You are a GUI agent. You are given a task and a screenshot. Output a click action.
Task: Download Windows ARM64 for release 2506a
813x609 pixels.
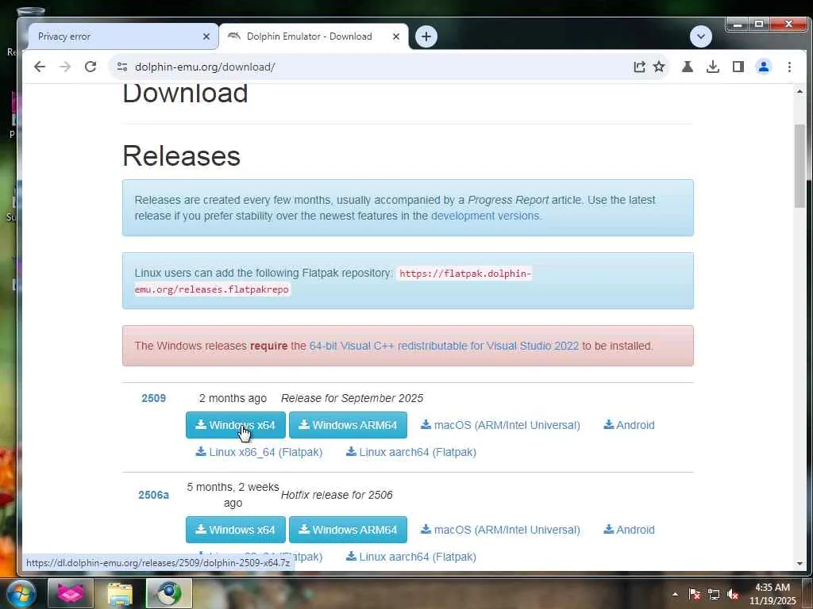348,530
